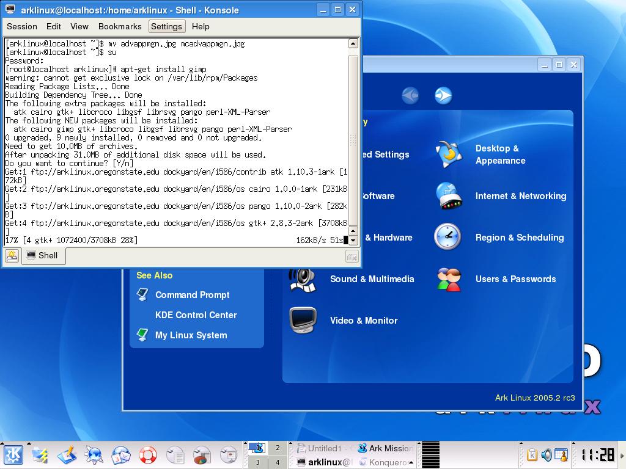Click the 11:28 panel clock

(x=597, y=454)
